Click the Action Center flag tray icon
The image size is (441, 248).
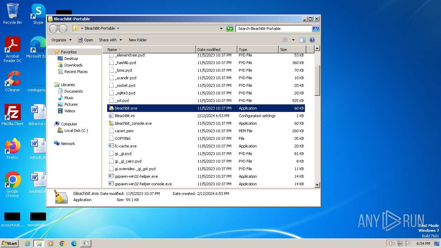click(409, 244)
